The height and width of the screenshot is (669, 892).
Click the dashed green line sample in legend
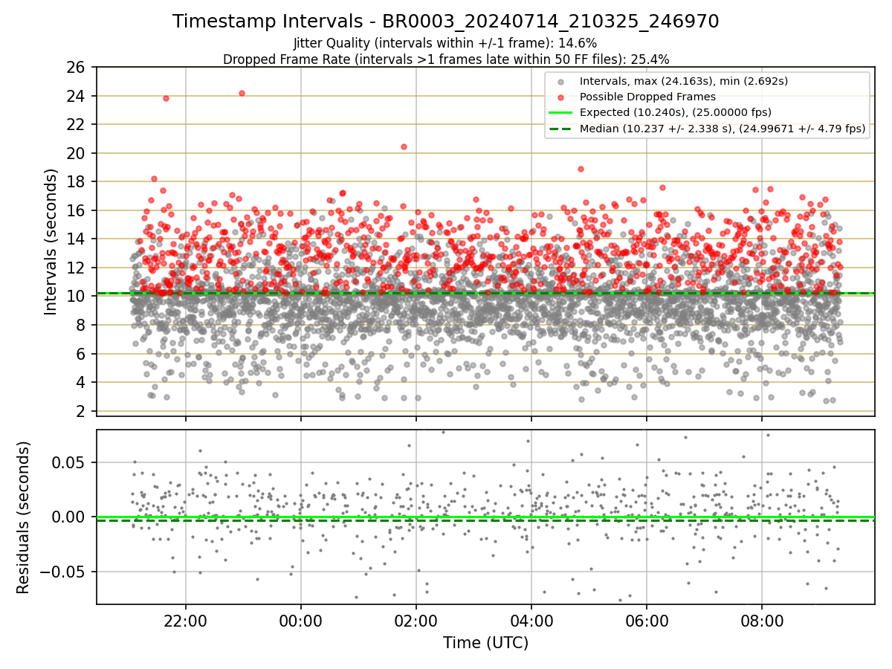tap(561, 129)
